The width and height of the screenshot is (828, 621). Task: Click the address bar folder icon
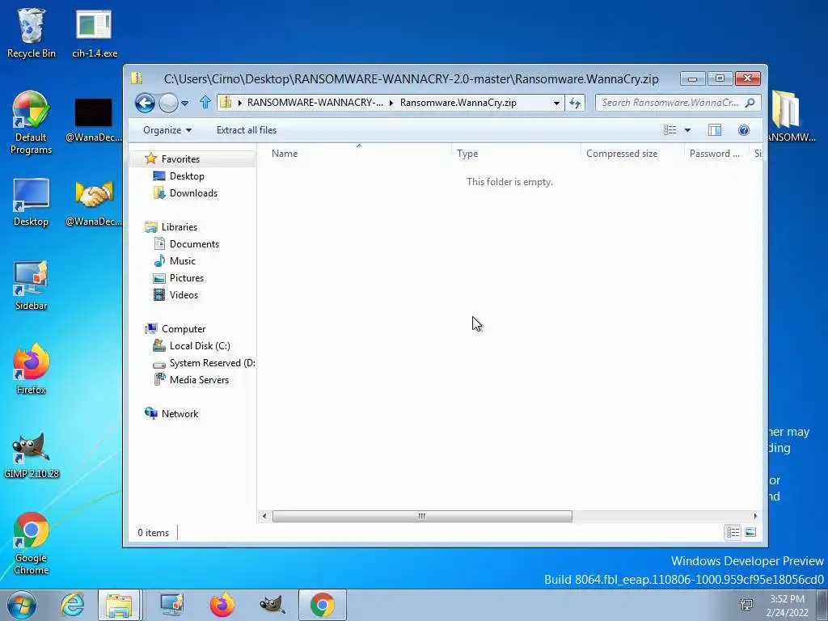226,103
